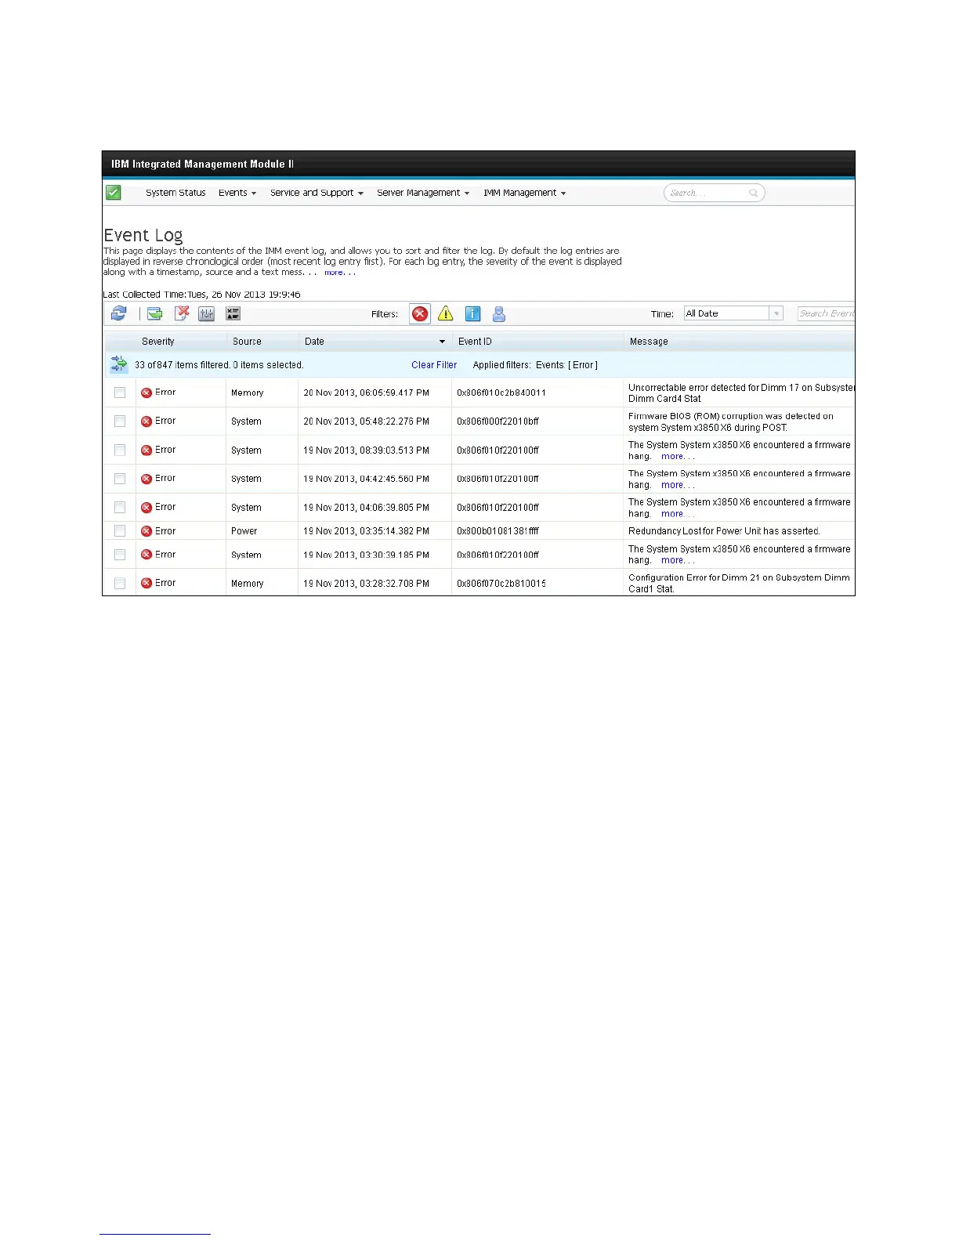Click more link on 04:06:39 firmware hang row
The height and width of the screenshot is (1241, 959).
pos(678,514)
